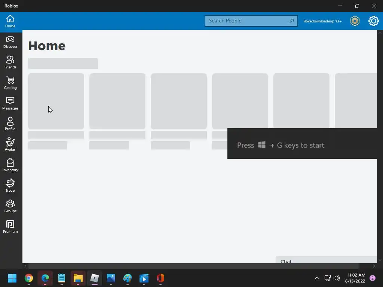Open the Inventory page

(x=10, y=165)
